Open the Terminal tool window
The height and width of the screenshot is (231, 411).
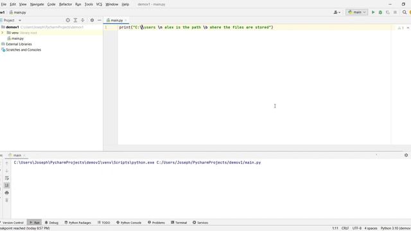(x=179, y=223)
